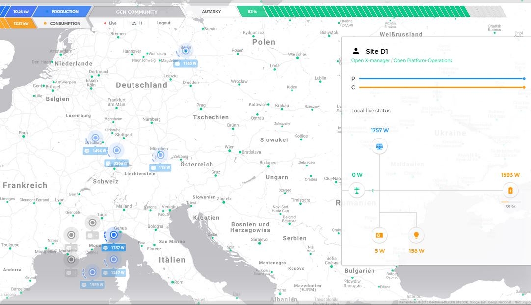Viewport: 531px width, 305px height.
Task: Click the user icon beside Site D1
Action: pos(356,51)
